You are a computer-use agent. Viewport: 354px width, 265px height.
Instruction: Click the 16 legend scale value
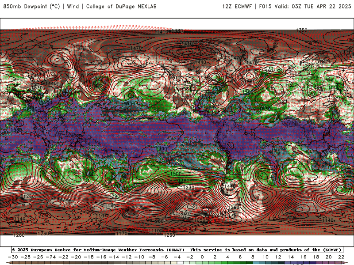(304, 257)
